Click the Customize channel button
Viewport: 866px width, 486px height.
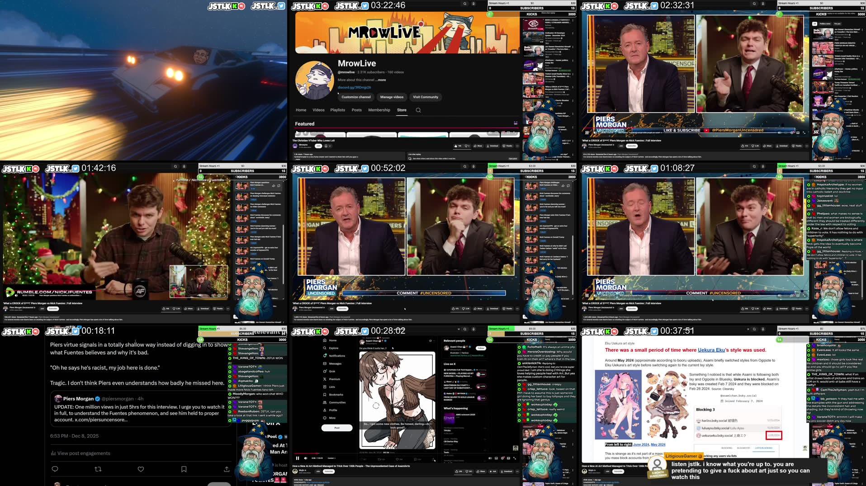point(356,97)
